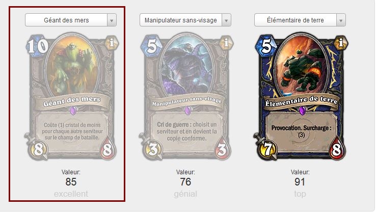Click the 5 mana crystal on Élémentaire de terre
This screenshot has height=212, width=376.
[x=266, y=46]
